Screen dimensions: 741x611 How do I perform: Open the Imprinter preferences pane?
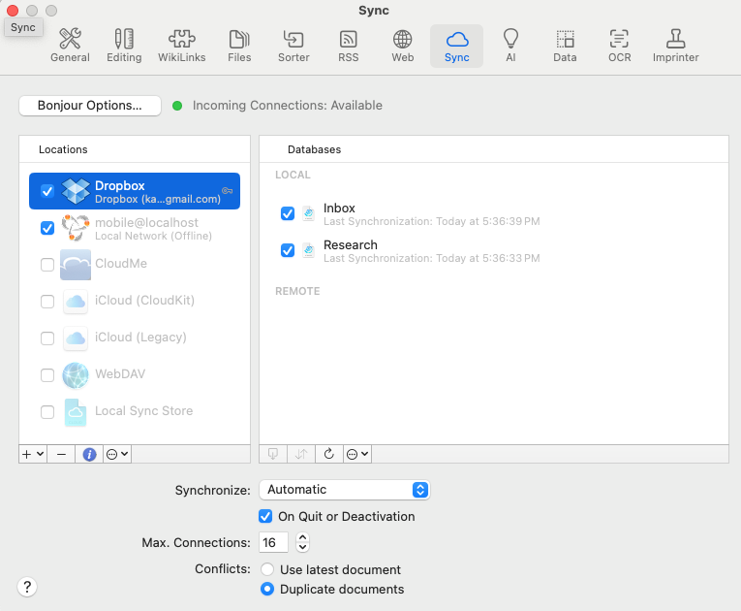(675, 46)
